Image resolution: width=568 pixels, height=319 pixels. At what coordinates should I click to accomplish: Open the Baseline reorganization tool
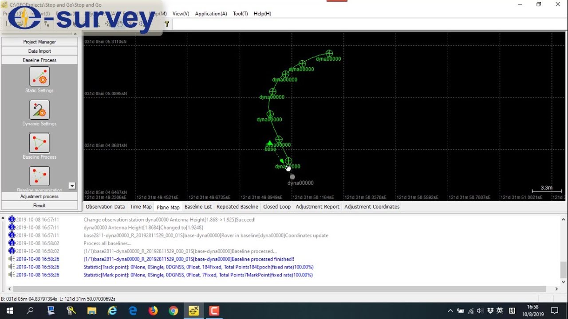tap(39, 176)
